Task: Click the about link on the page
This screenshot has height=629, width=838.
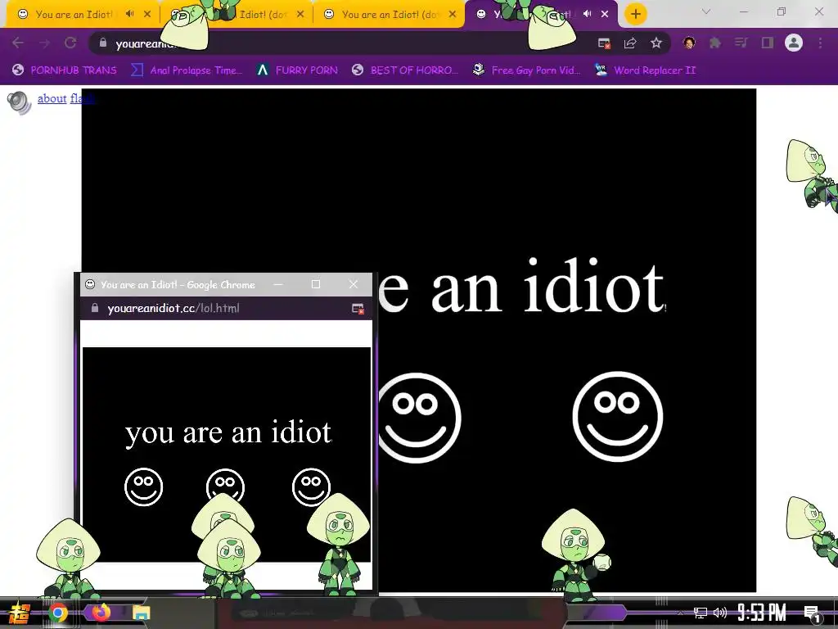Action: pos(52,98)
